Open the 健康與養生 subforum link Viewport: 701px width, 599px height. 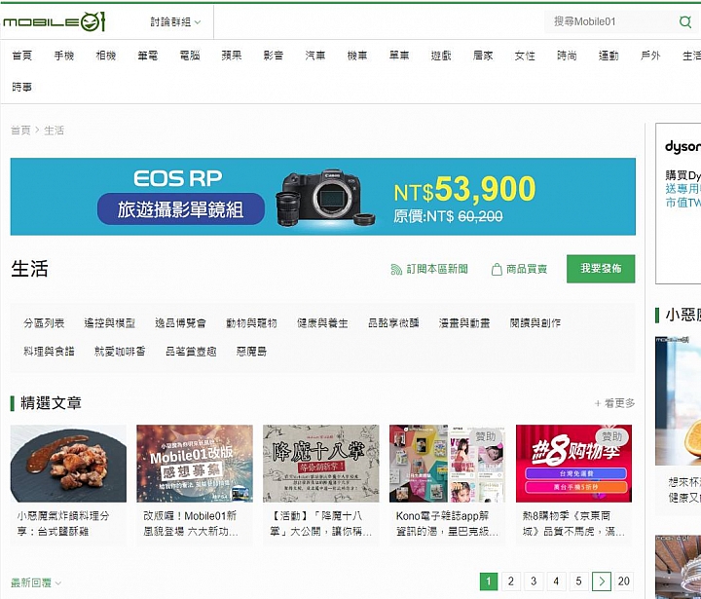tap(322, 323)
